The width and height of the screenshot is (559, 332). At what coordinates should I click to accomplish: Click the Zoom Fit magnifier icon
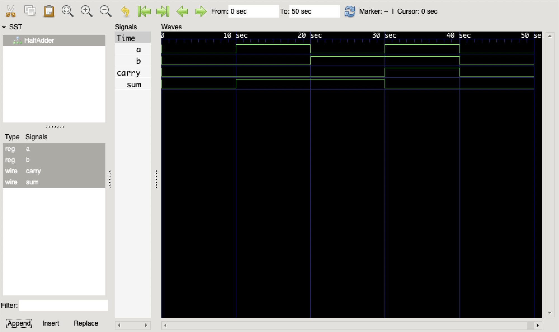click(x=67, y=11)
